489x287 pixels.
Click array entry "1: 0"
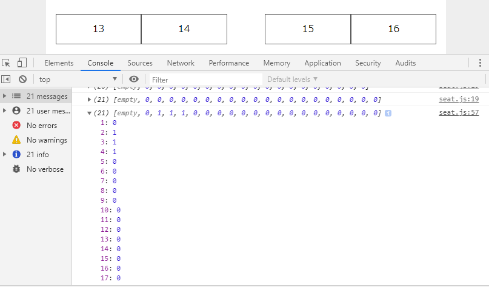pos(108,123)
